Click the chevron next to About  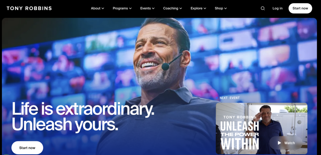[103, 8]
